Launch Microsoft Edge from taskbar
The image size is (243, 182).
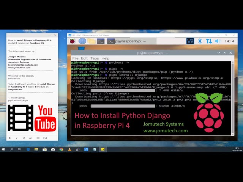click(28, 149)
